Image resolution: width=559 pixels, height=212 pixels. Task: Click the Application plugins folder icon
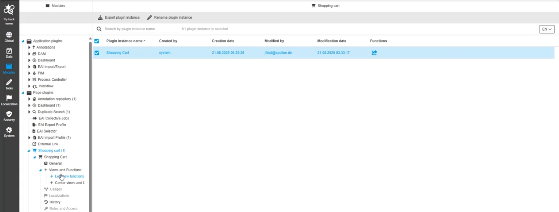pos(29,41)
